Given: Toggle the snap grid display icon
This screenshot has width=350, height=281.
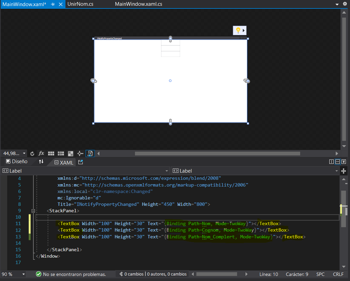Looking at the screenshot, I should click(x=51, y=153).
